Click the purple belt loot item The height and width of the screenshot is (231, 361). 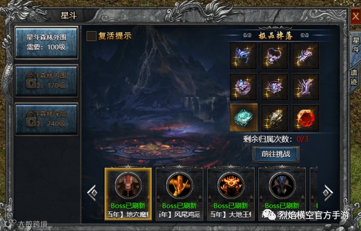[275, 87]
